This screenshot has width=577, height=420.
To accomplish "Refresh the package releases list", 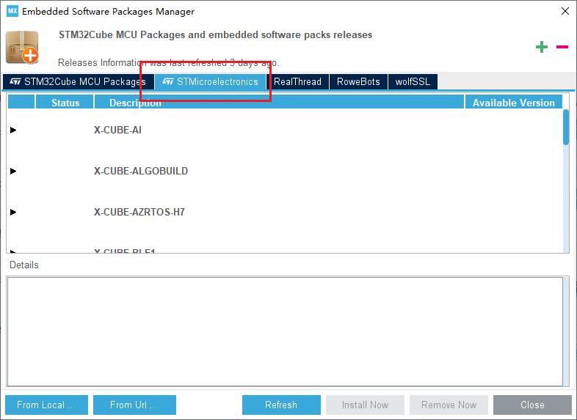I will (281, 405).
